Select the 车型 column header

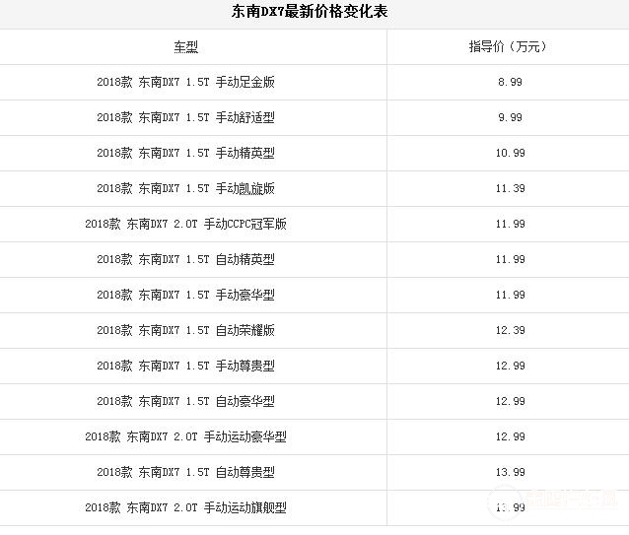tap(185, 47)
